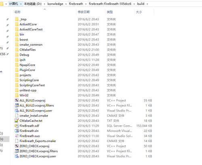The width and height of the screenshot is (202, 165).
Task: Expand the chevron after konwledge breadcrumb
Action: click(x=66, y=4)
